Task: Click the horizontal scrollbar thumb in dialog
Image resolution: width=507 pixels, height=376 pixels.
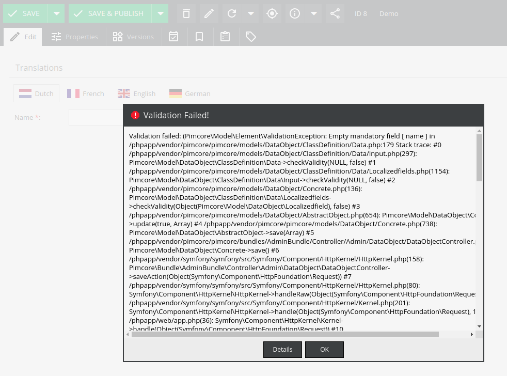Action: 285,334
